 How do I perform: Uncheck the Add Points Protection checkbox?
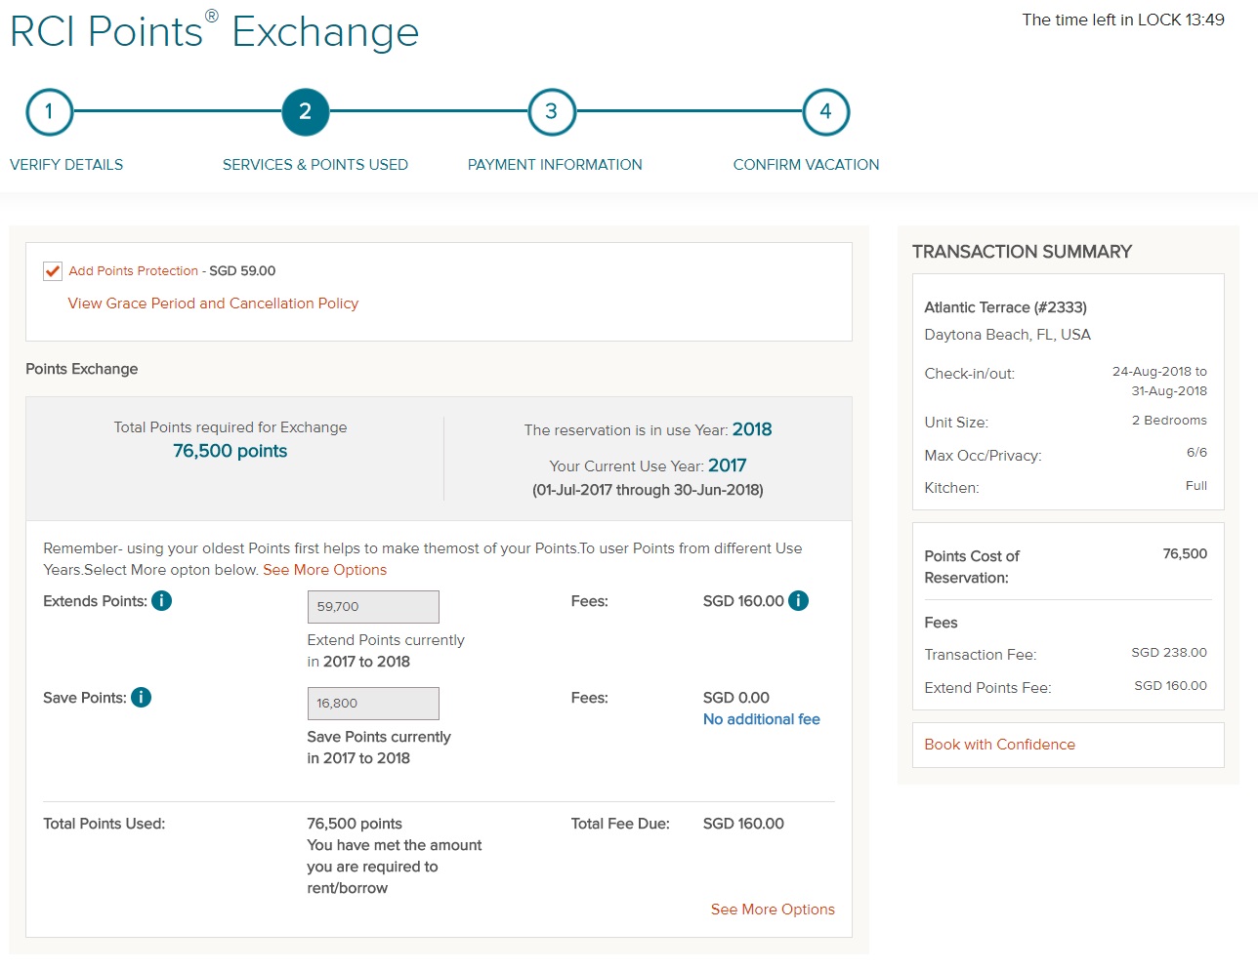click(53, 271)
